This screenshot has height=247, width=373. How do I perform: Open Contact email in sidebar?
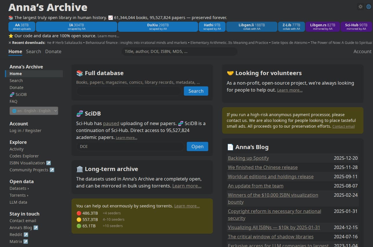[23, 221]
